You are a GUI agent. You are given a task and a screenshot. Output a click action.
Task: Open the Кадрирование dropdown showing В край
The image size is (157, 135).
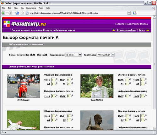(73, 55)
